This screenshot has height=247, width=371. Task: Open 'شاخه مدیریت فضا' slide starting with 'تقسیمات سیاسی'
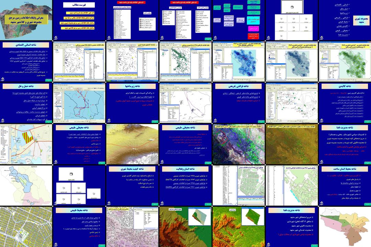click(x=345, y=144)
